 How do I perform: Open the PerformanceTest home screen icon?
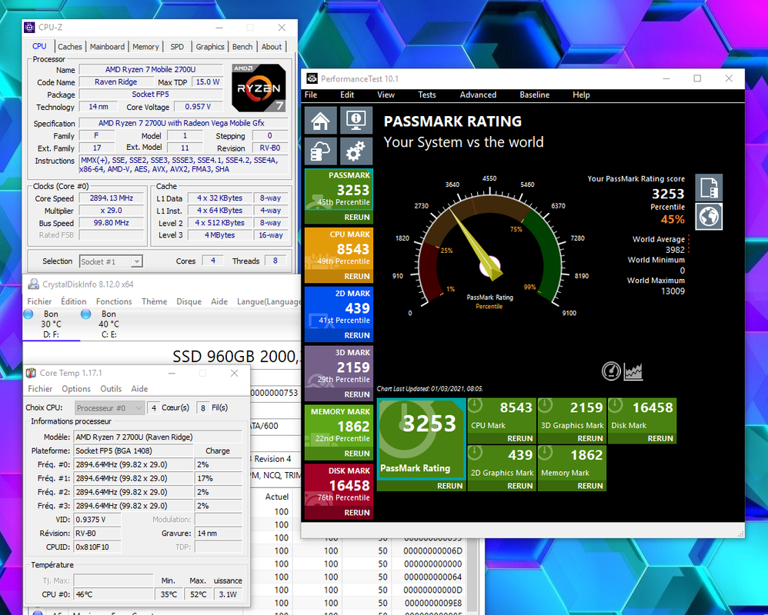[320, 120]
